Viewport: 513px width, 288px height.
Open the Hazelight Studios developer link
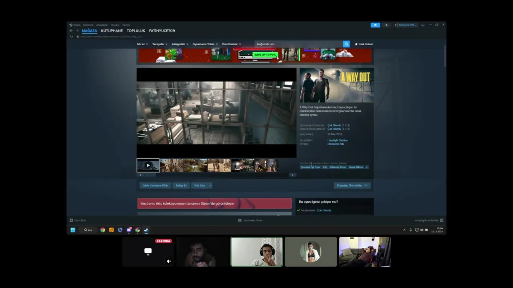337,140
